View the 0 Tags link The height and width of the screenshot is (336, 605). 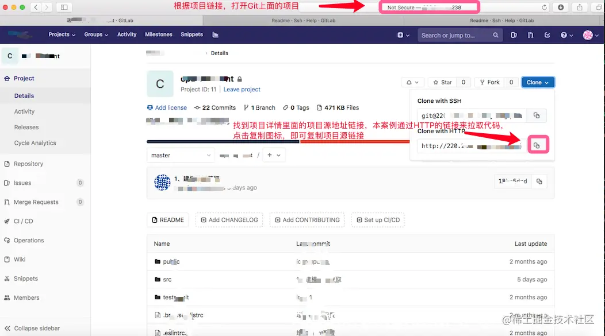coord(296,108)
